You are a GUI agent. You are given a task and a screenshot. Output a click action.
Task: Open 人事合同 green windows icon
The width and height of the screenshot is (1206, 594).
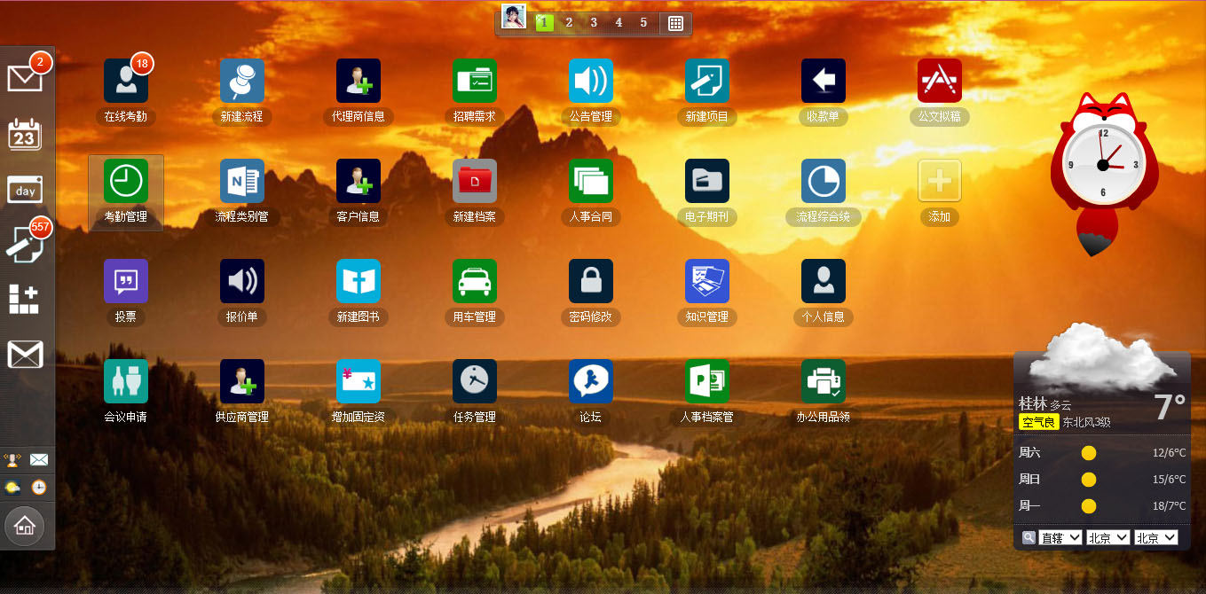coord(591,181)
